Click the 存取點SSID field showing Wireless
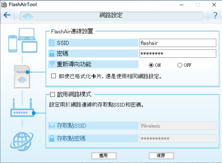222x163 pixels. (178, 126)
